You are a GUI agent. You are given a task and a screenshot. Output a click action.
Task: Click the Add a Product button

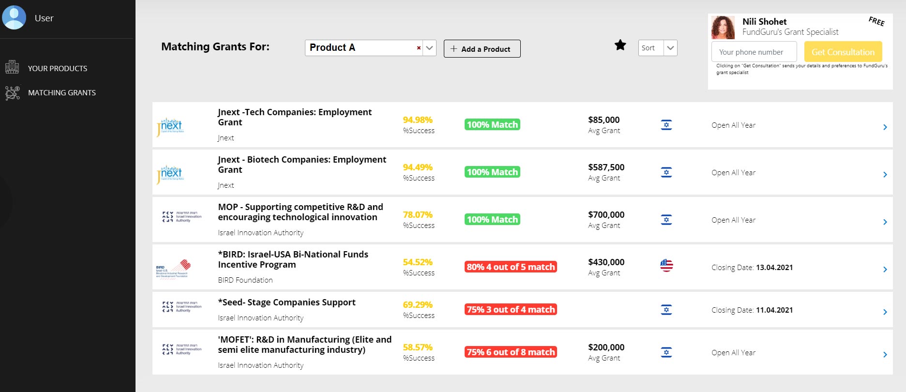point(482,49)
